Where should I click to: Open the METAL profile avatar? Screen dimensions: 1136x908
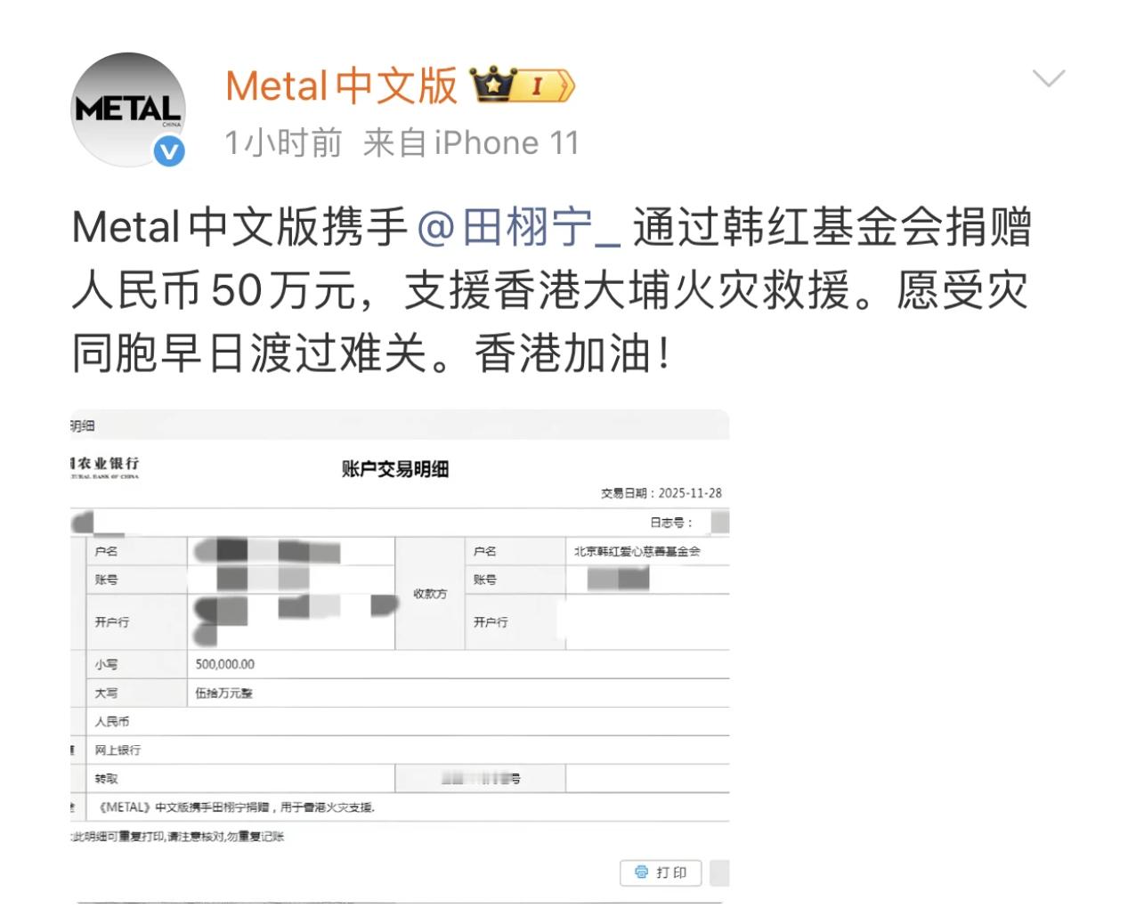[x=127, y=109]
